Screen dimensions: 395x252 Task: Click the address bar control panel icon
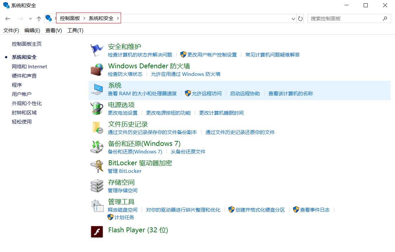[x=48, y=18]
